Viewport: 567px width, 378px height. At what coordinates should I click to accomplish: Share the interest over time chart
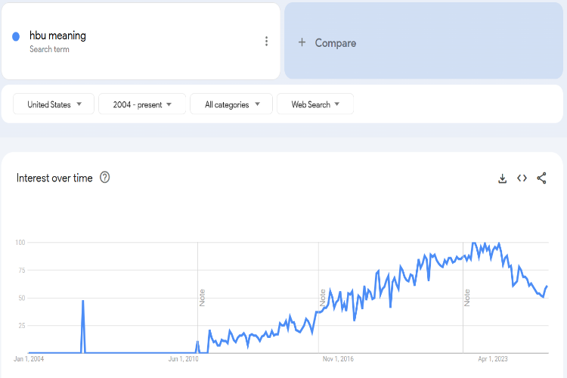click(x=541, y=178)
